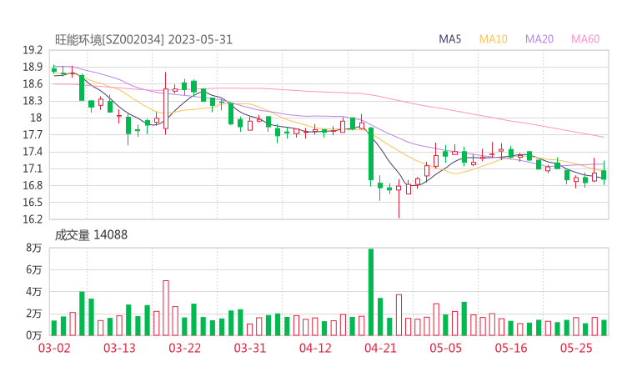
Task: Click the 17.1 price axis label
Action: click(33, 169)
